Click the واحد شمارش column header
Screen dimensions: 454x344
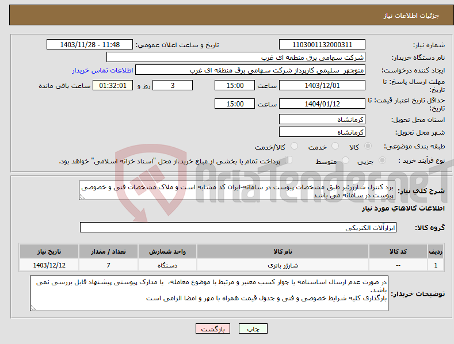(x=167, y=251)
